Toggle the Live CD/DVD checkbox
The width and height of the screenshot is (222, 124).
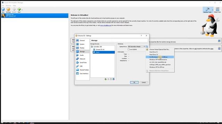point(129,50)
